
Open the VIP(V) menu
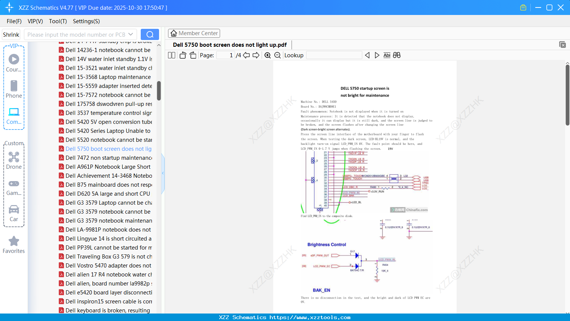(x=35, y=21)
